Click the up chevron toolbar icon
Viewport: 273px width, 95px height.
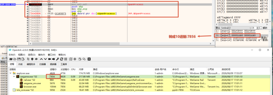(41, 59)
